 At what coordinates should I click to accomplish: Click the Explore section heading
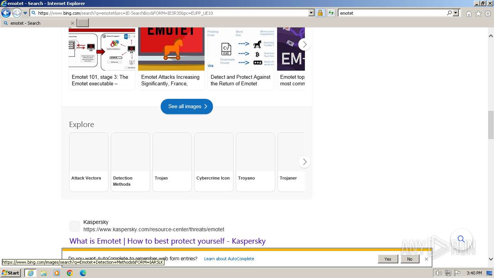[81, 124]
